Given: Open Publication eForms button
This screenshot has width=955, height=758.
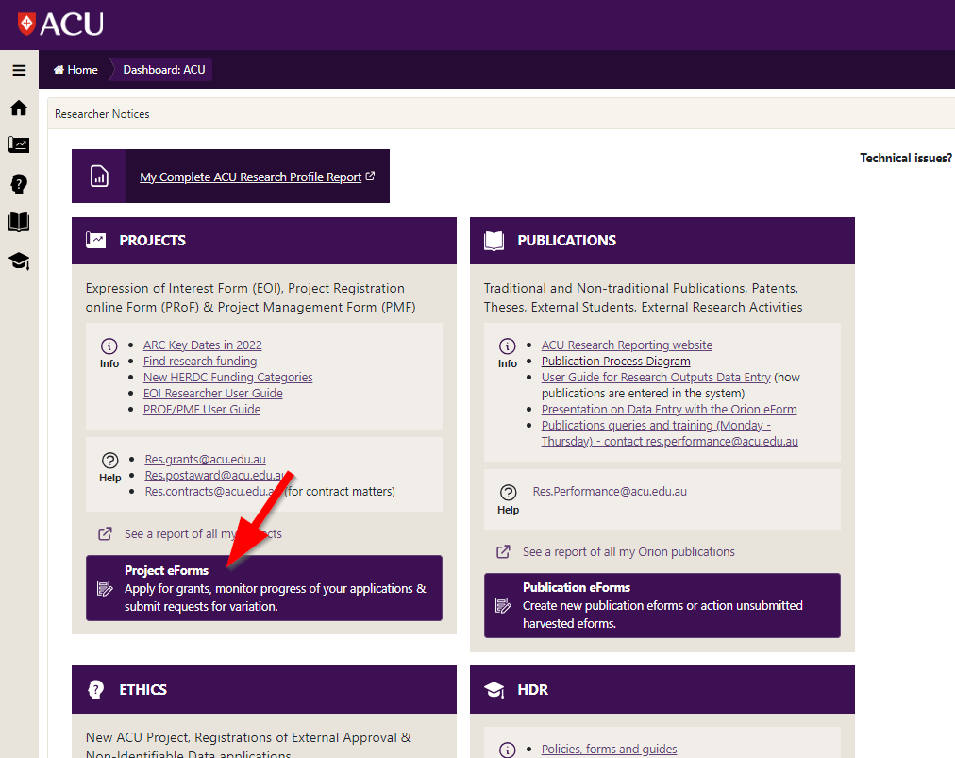Looking at the screenshot, I should click(662, 605).
